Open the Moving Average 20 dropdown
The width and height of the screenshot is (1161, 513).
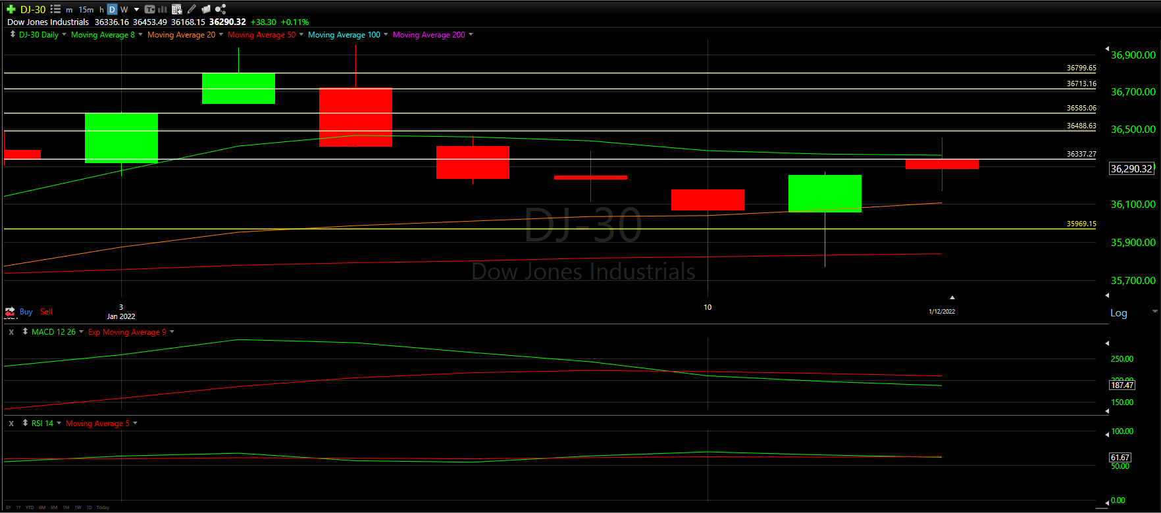(x=221, y=34)
